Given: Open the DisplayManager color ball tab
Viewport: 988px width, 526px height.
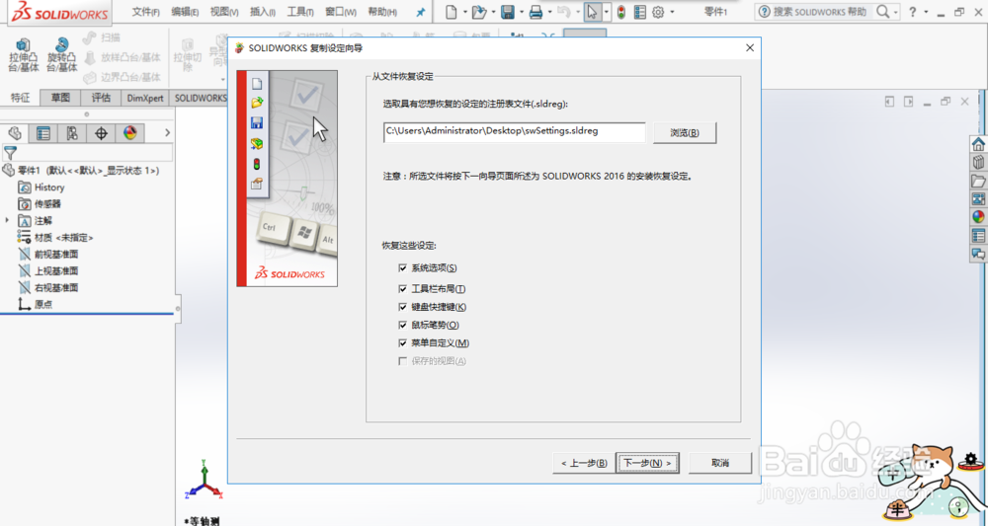Looking at the screenshot, I should (129, 133).
